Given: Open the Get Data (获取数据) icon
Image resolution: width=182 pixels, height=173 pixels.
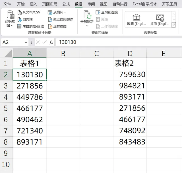Looking at the screenshot, I should tap(11, 15).
